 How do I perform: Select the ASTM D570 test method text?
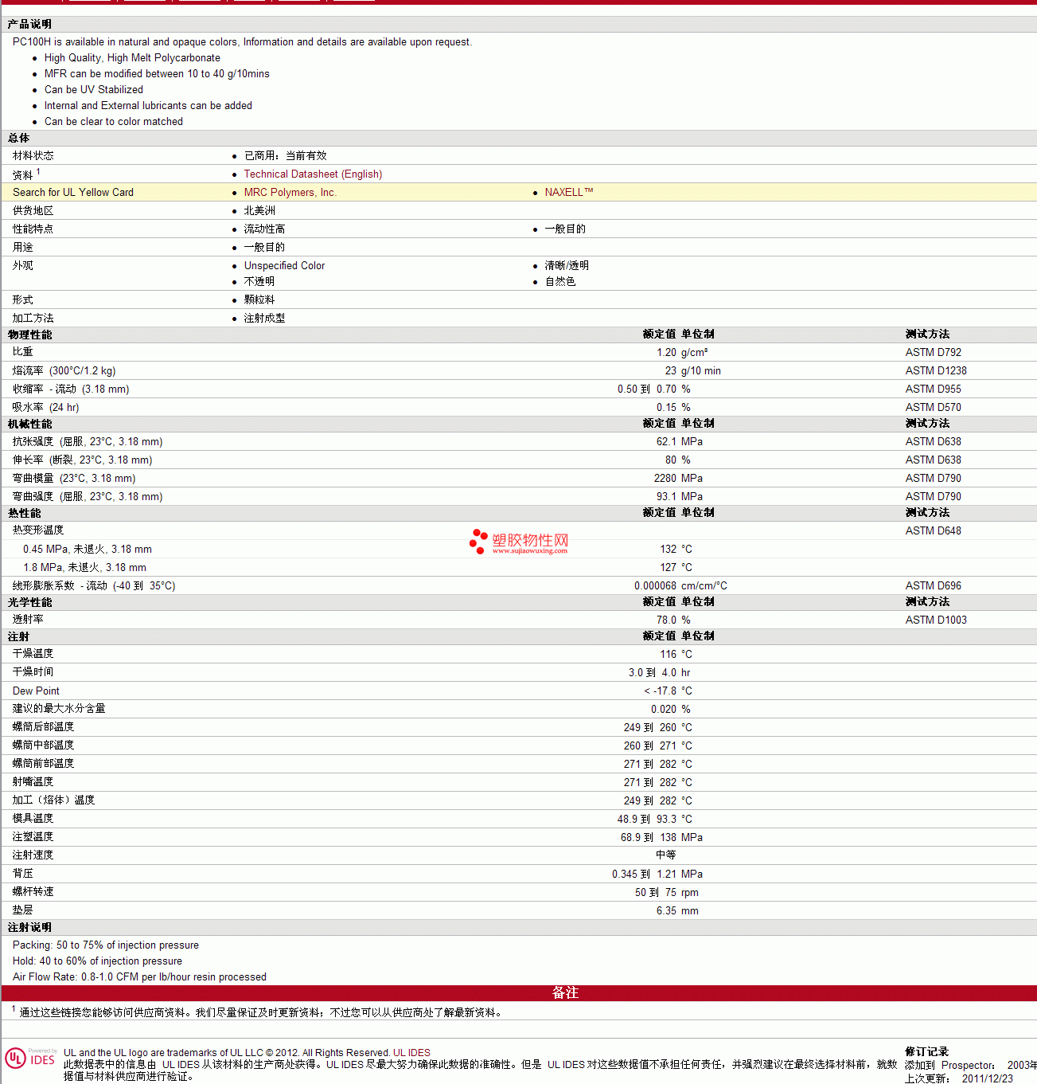[933, 407]
